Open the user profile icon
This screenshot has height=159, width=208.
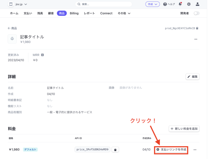197,4
